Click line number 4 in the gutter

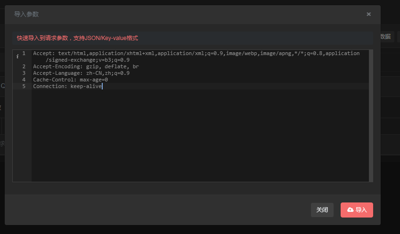pos(24,80)
